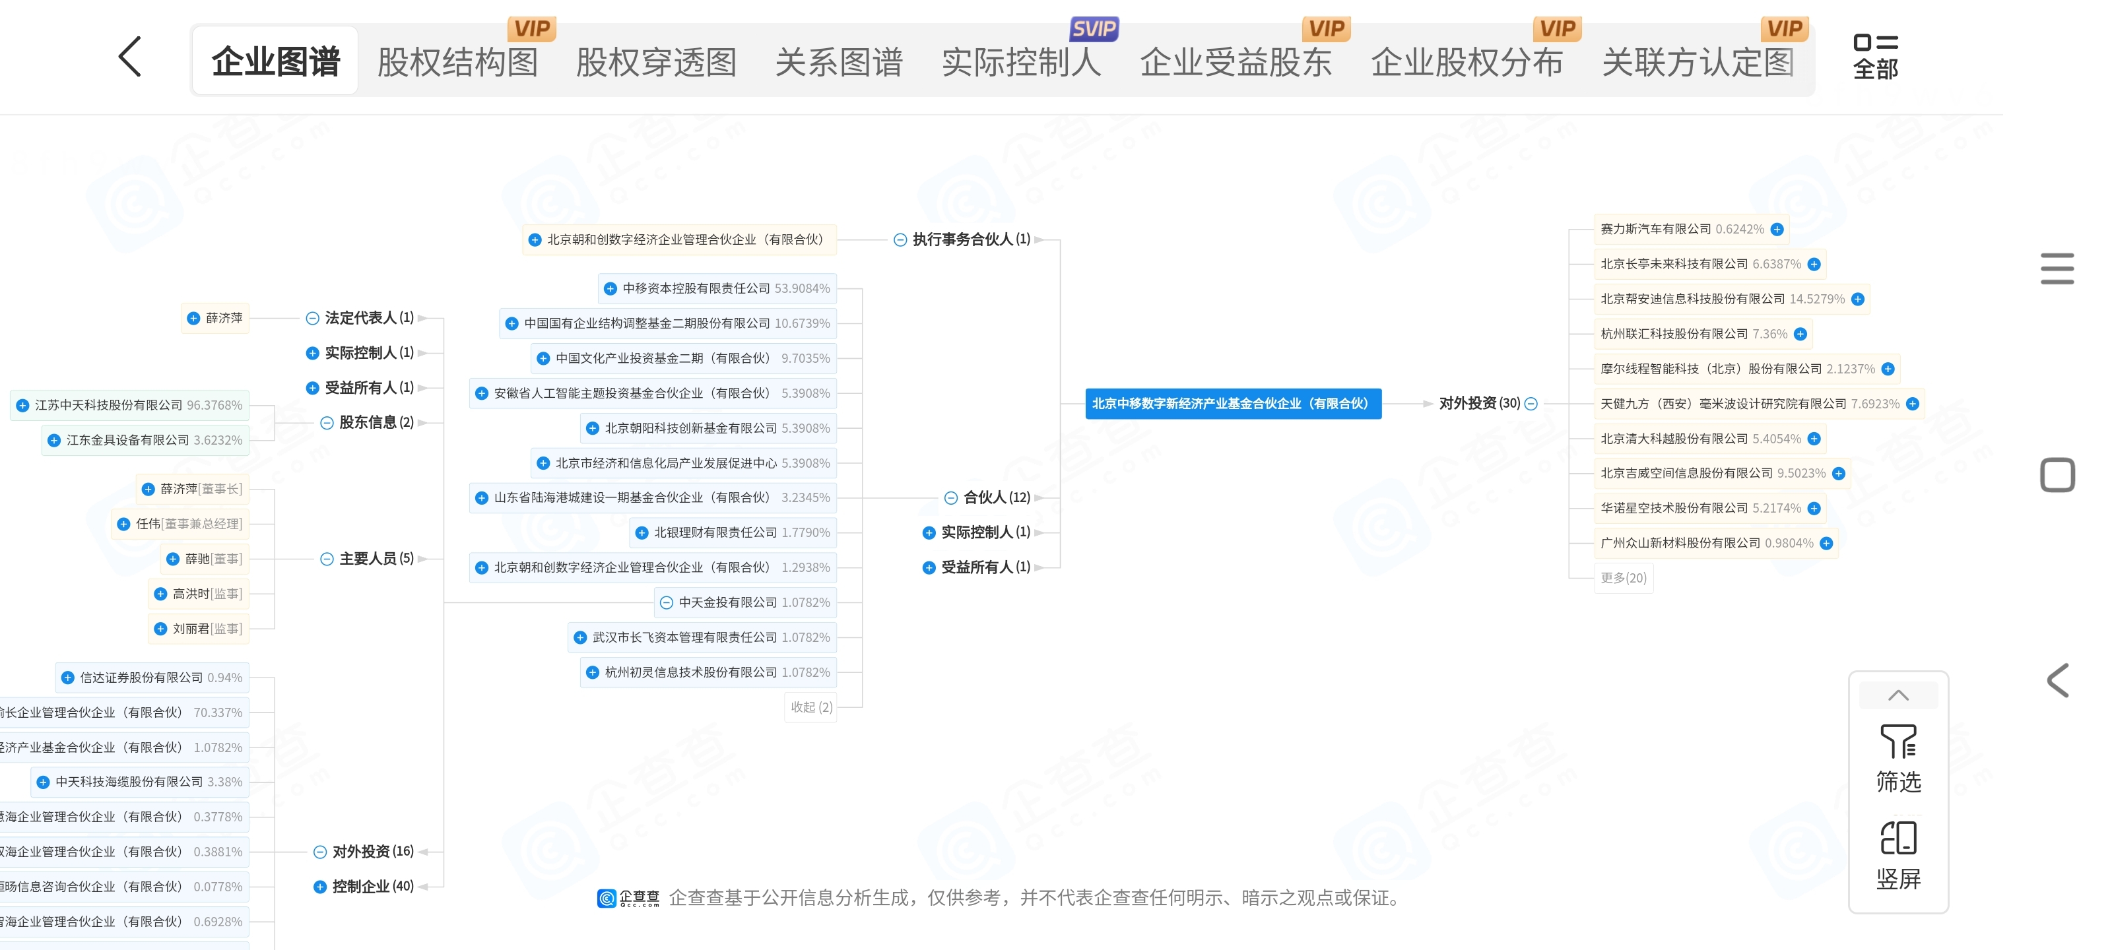The image size is (2112, 950).
Task: Expand plus icon next to 杭州联汇科技股份有限公司
Action: (1800, 334)
